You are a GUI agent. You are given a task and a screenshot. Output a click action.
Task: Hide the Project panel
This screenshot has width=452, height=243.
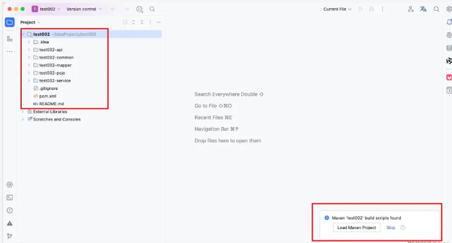pyautogui.click(x=159, y=22)
